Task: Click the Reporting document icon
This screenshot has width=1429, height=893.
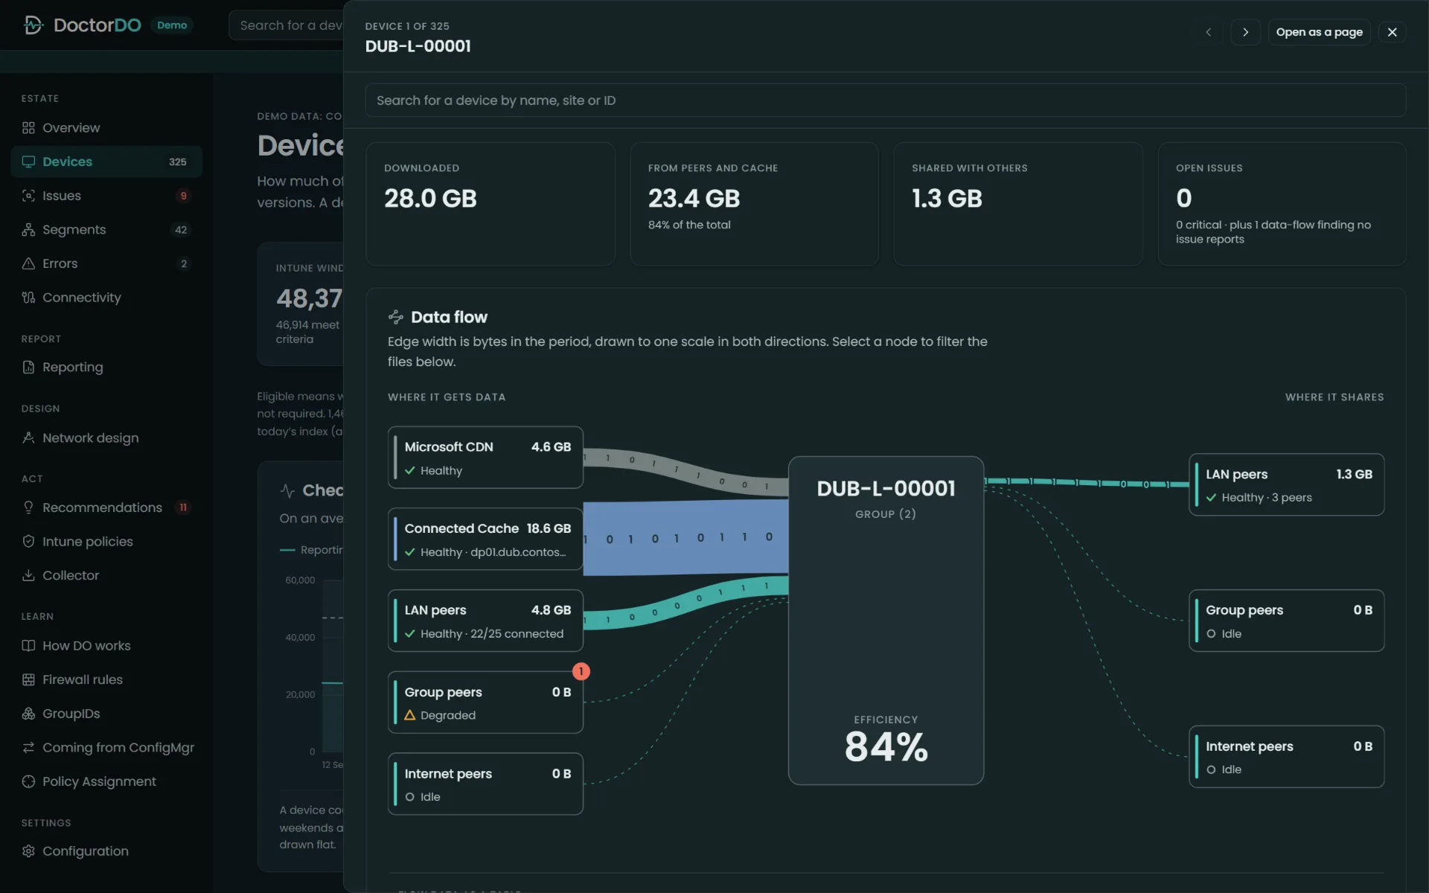Action: click(x=28, y=367)
